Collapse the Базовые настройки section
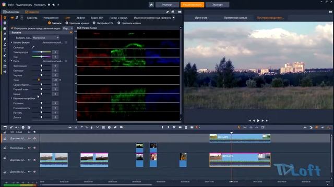The image size is (334, 187). 11,98
